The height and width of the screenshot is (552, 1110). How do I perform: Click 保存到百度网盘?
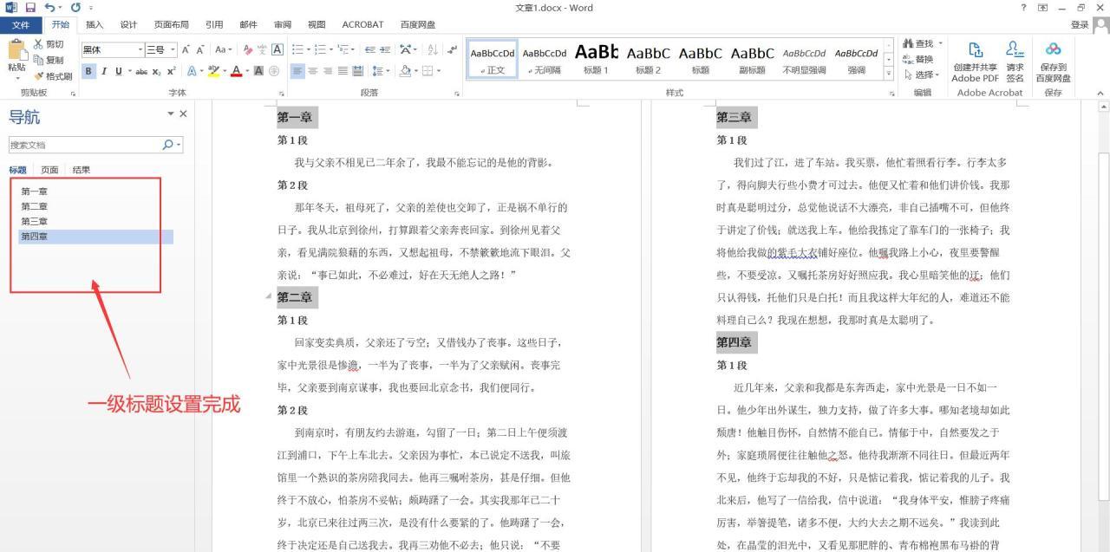(x=1053, y=62)
